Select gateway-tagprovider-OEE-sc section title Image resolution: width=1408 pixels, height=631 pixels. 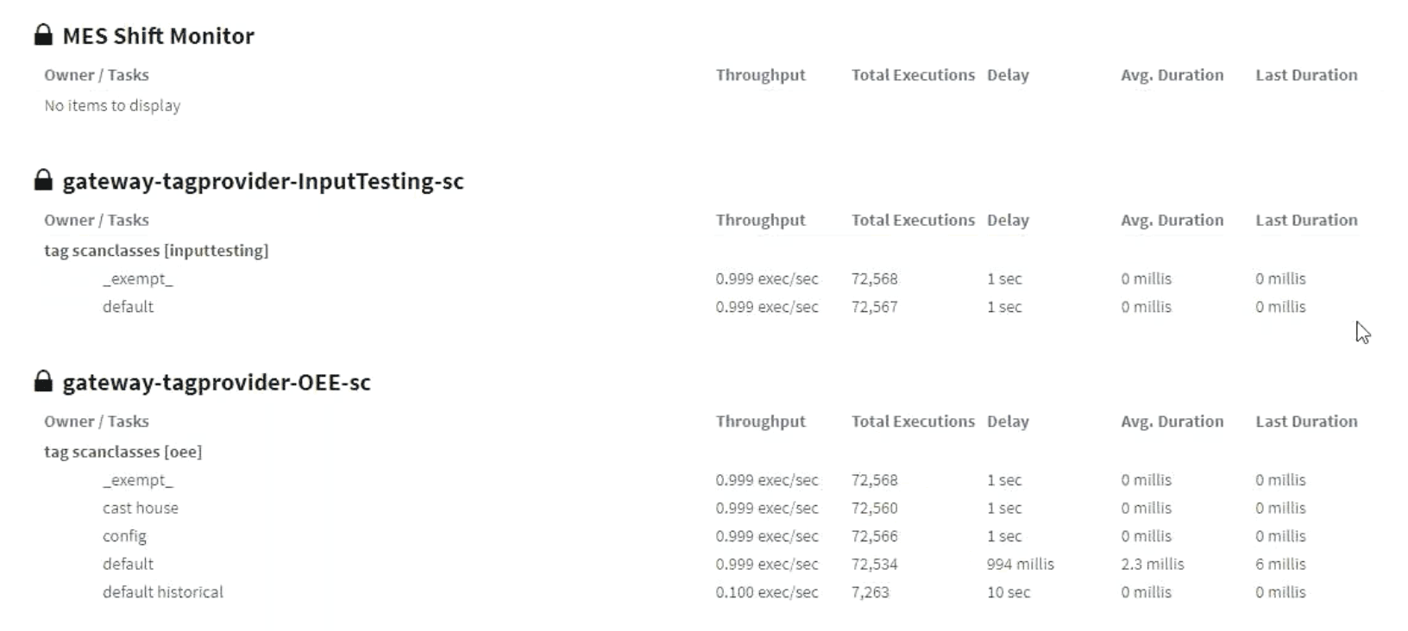[x=217, y=383]
